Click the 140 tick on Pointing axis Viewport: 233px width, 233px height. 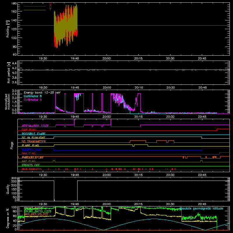pyautogui.click(x=14, y=20)
